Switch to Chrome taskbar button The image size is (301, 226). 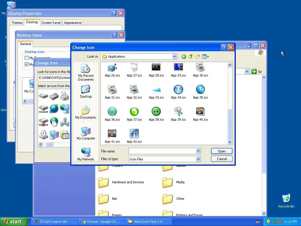tap(101, 222)
